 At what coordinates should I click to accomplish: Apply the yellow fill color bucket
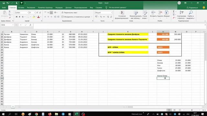[x=34, y=17]
